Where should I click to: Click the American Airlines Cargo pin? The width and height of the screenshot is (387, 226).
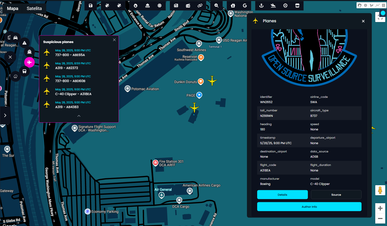pos(190,191)
